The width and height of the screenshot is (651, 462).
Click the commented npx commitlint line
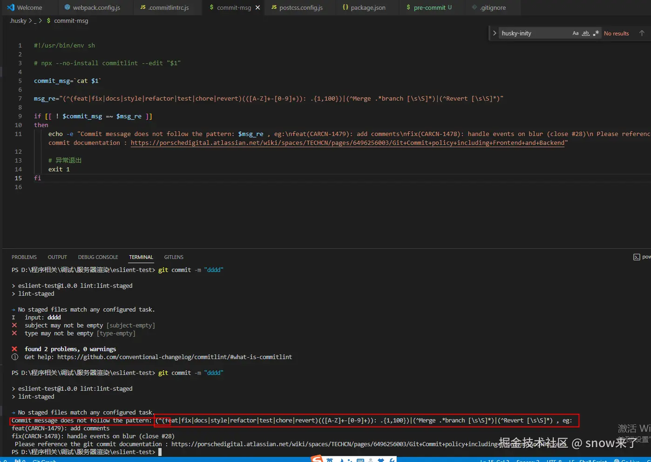tap(107, 63)
